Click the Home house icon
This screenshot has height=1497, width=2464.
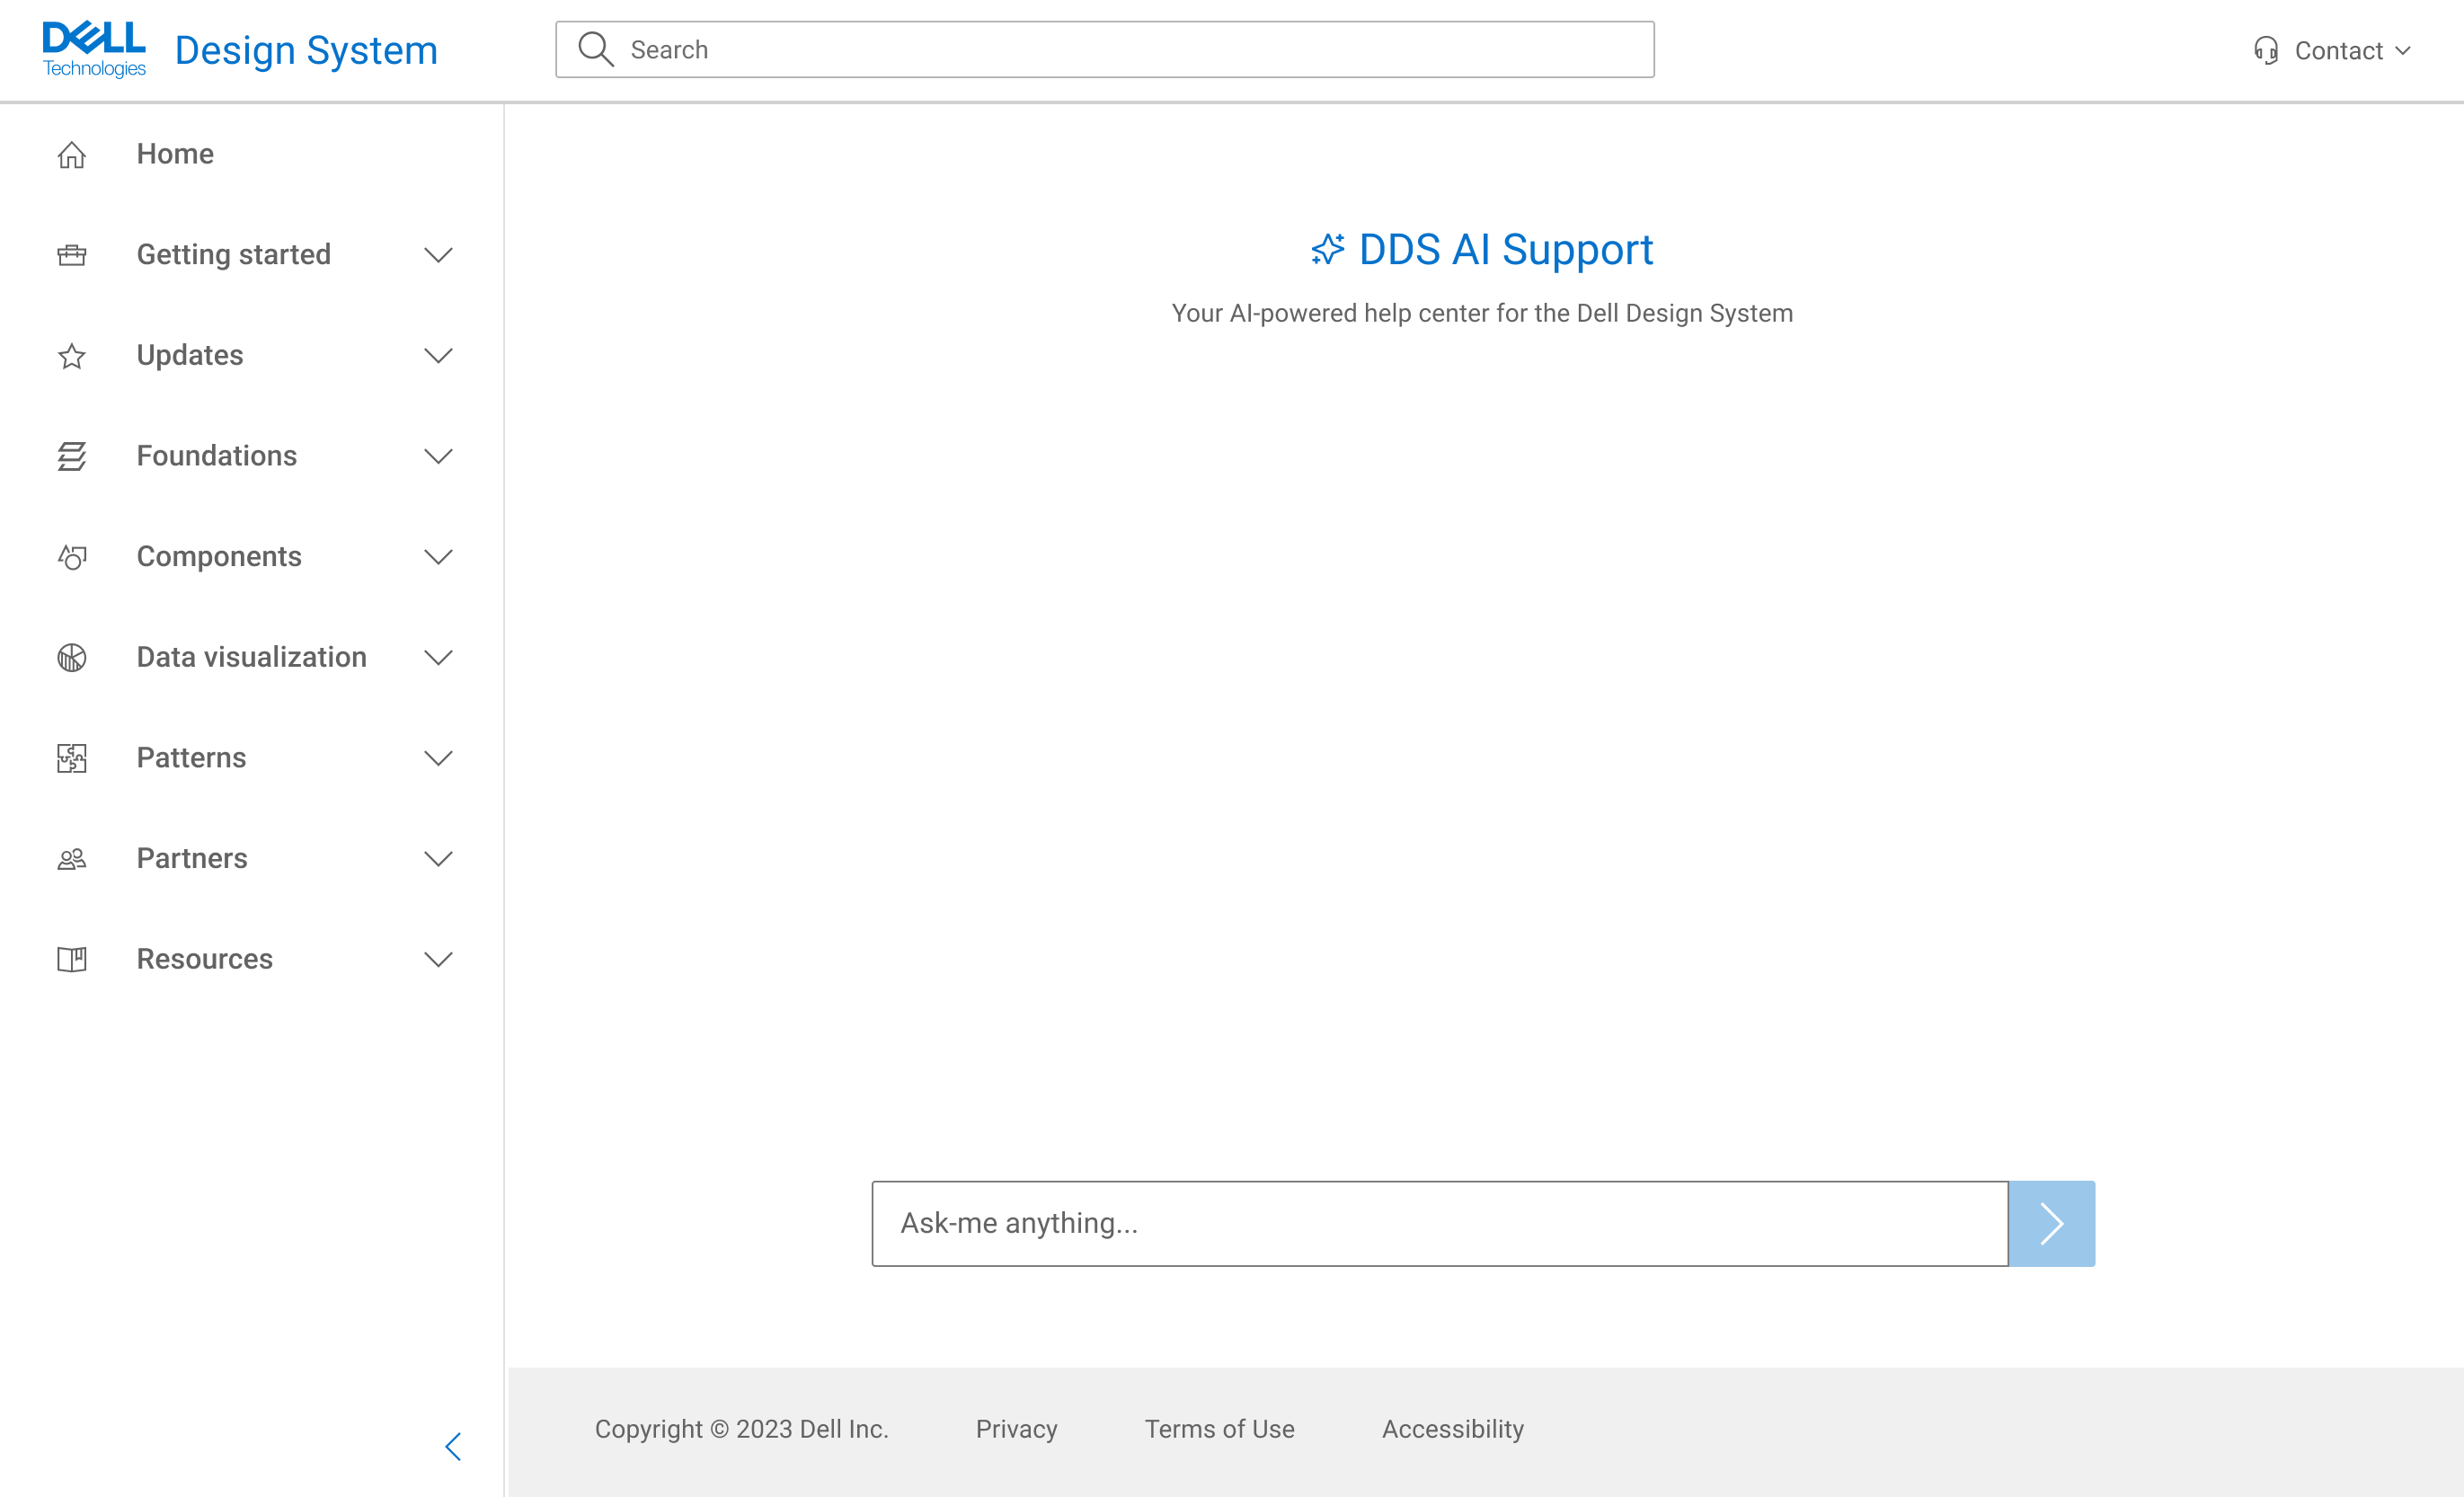pyautogui.click(x=71, y=155)
